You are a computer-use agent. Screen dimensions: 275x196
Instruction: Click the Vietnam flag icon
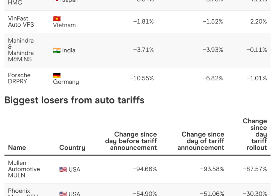(57, 19)
